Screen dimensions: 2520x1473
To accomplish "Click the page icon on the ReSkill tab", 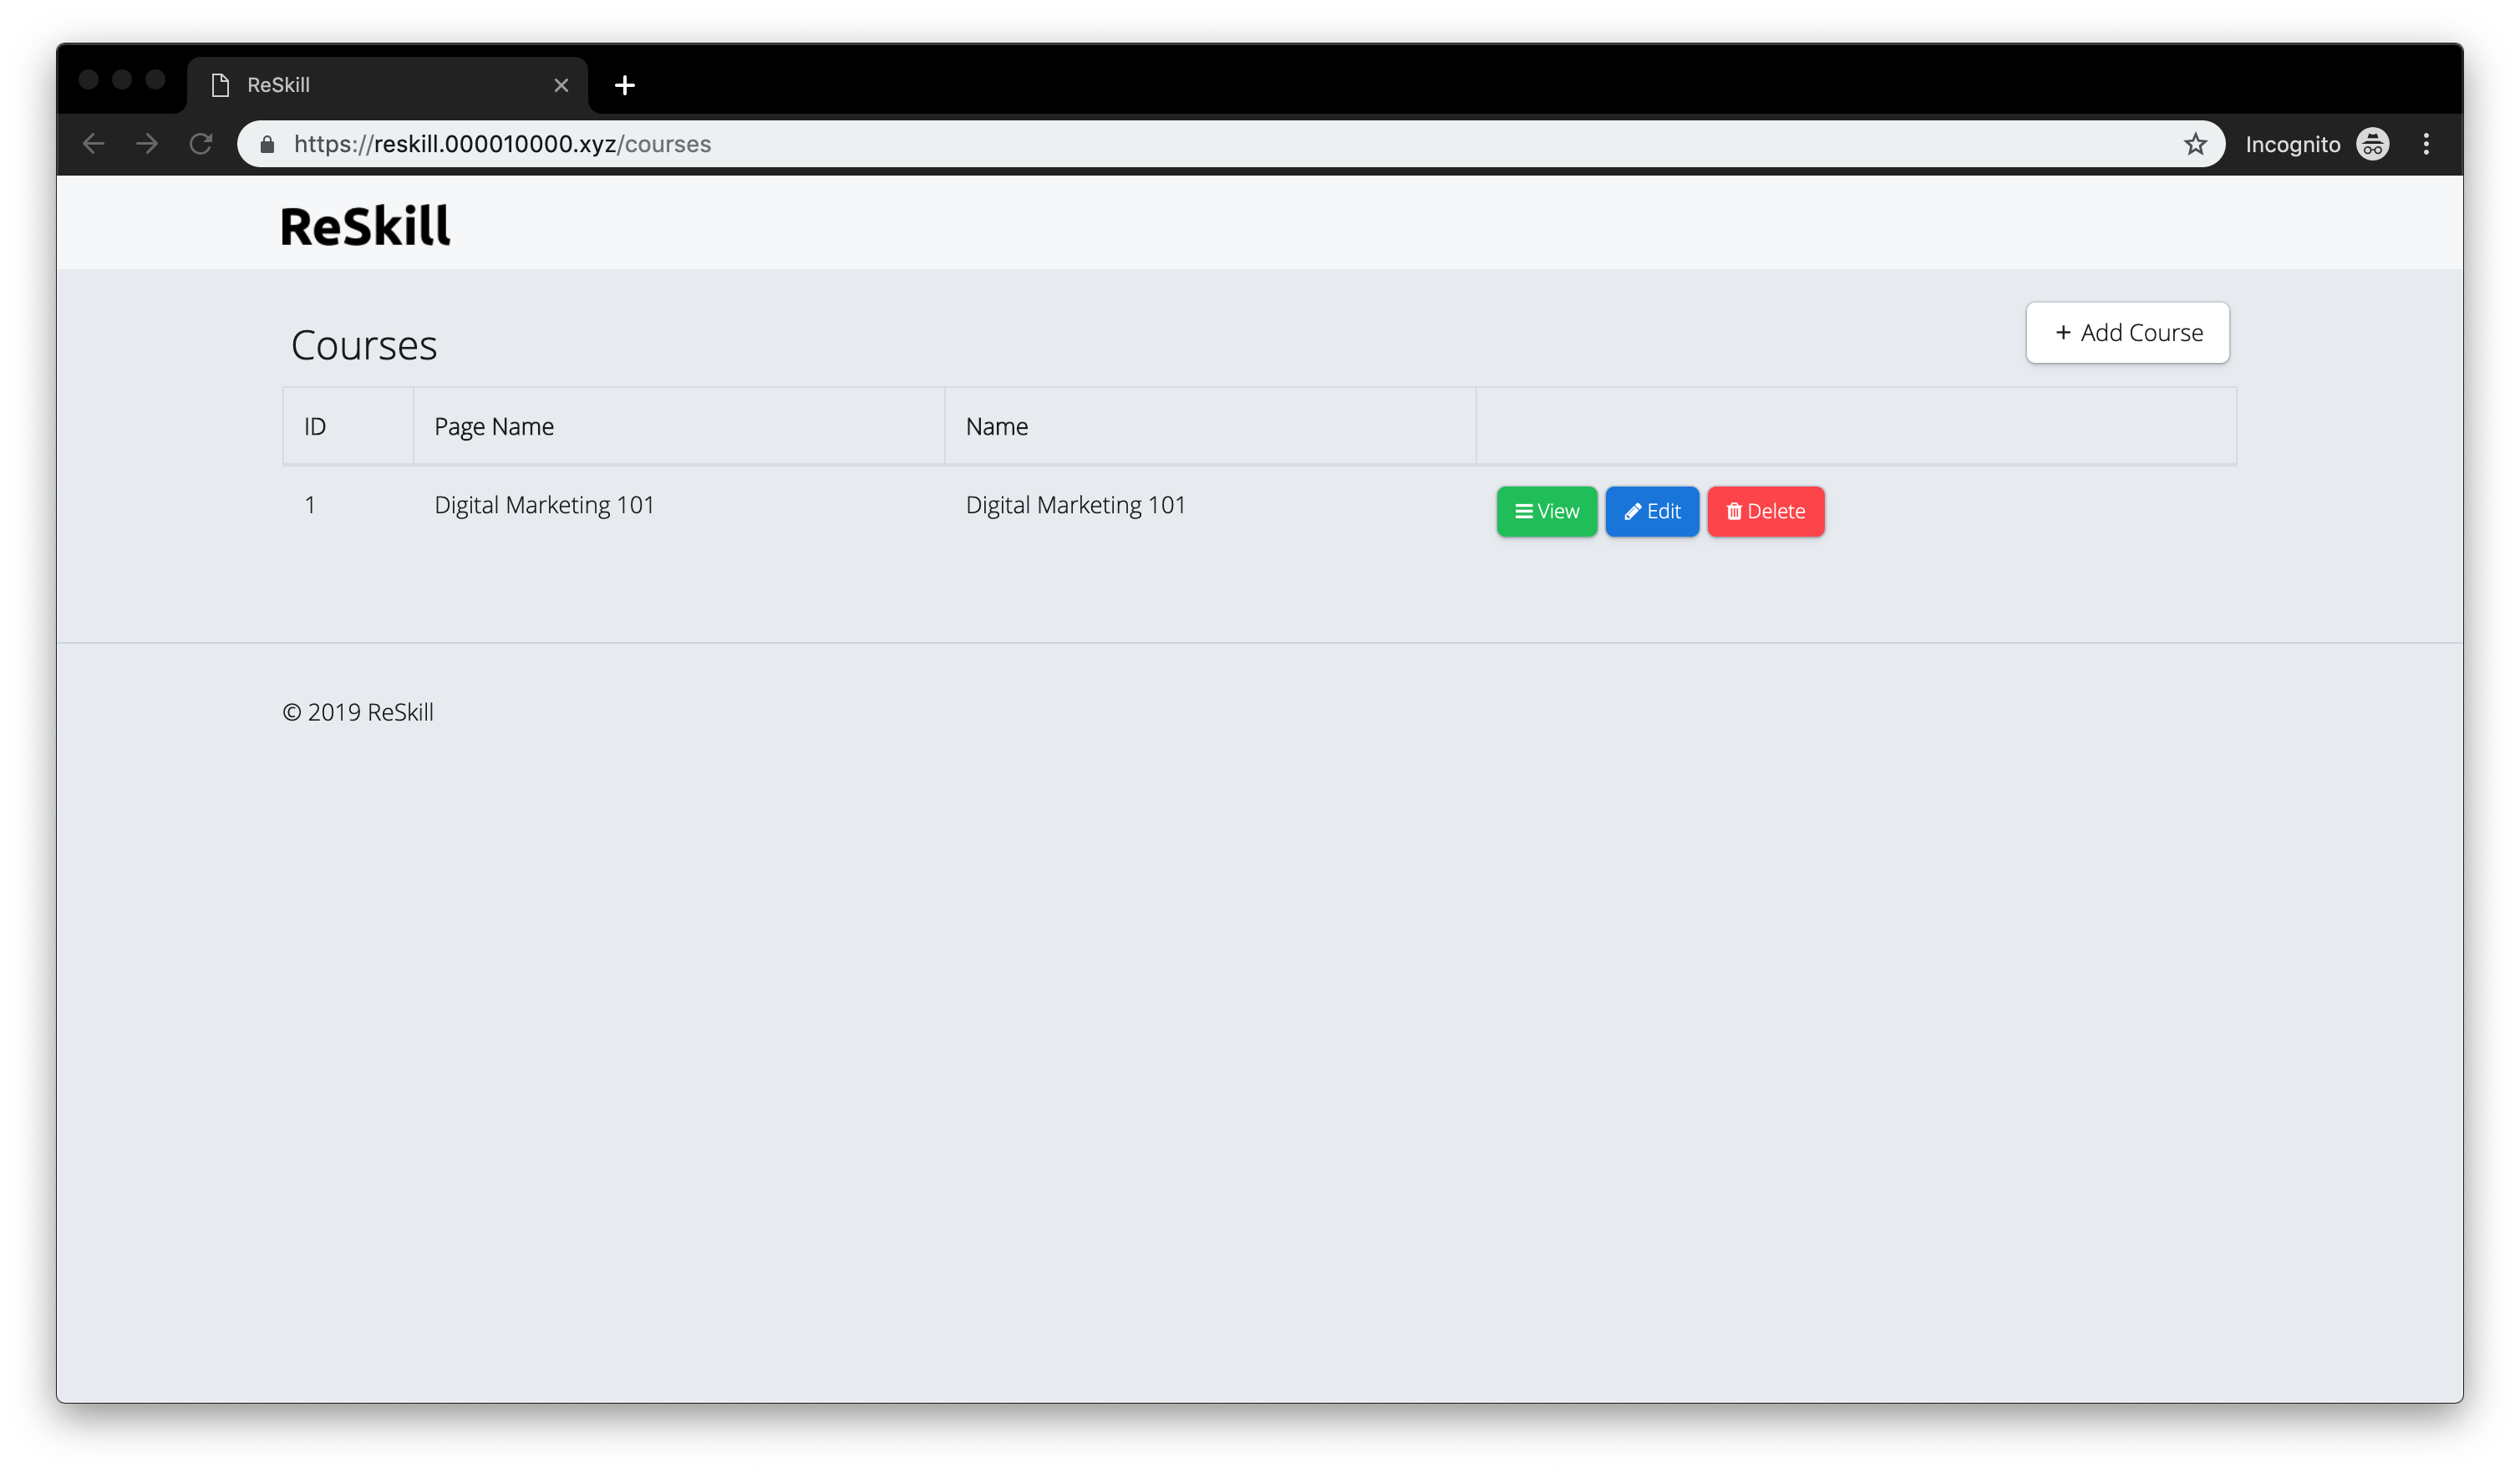I will (x=221, y=85).
